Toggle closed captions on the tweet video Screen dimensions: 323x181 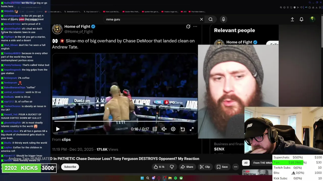point(155,129)
